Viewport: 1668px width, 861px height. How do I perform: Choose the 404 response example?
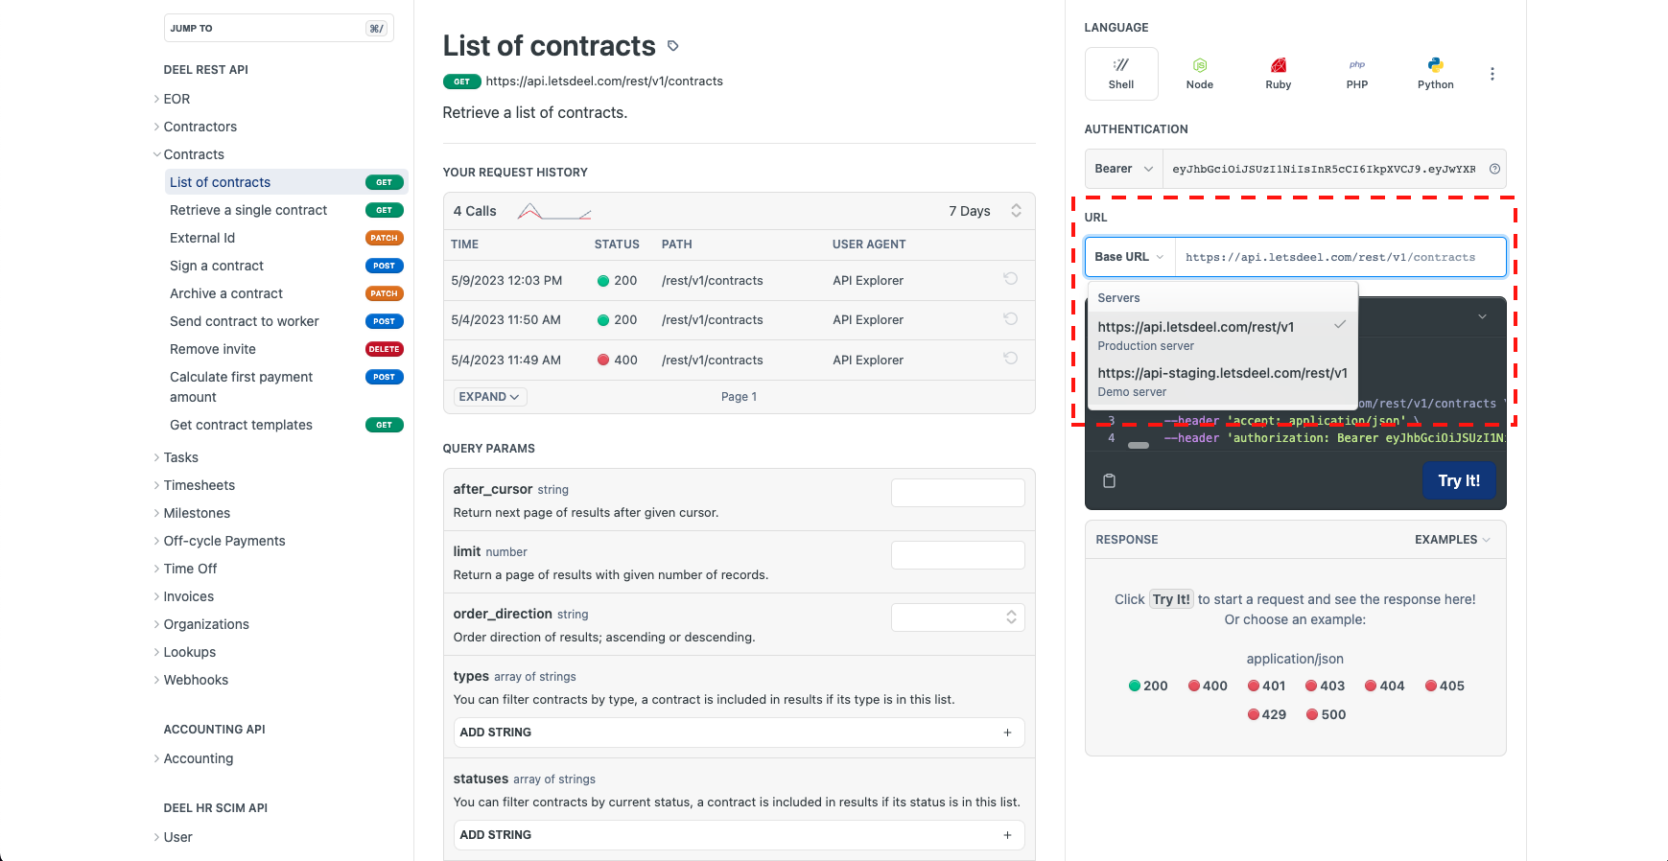tap(1384, 686)
